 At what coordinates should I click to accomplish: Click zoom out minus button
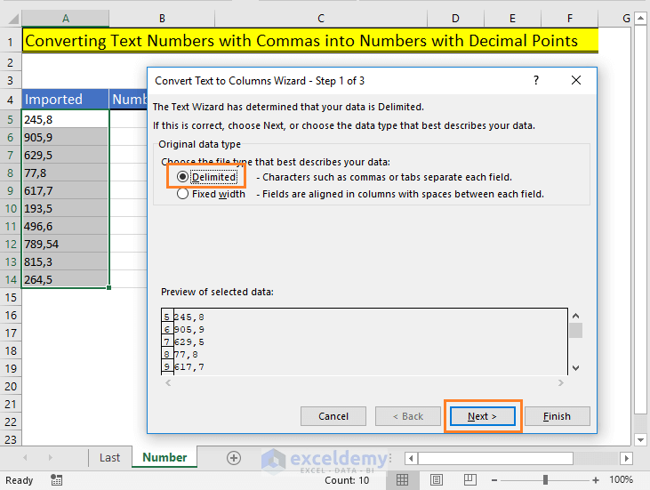(x=494, y=480)
